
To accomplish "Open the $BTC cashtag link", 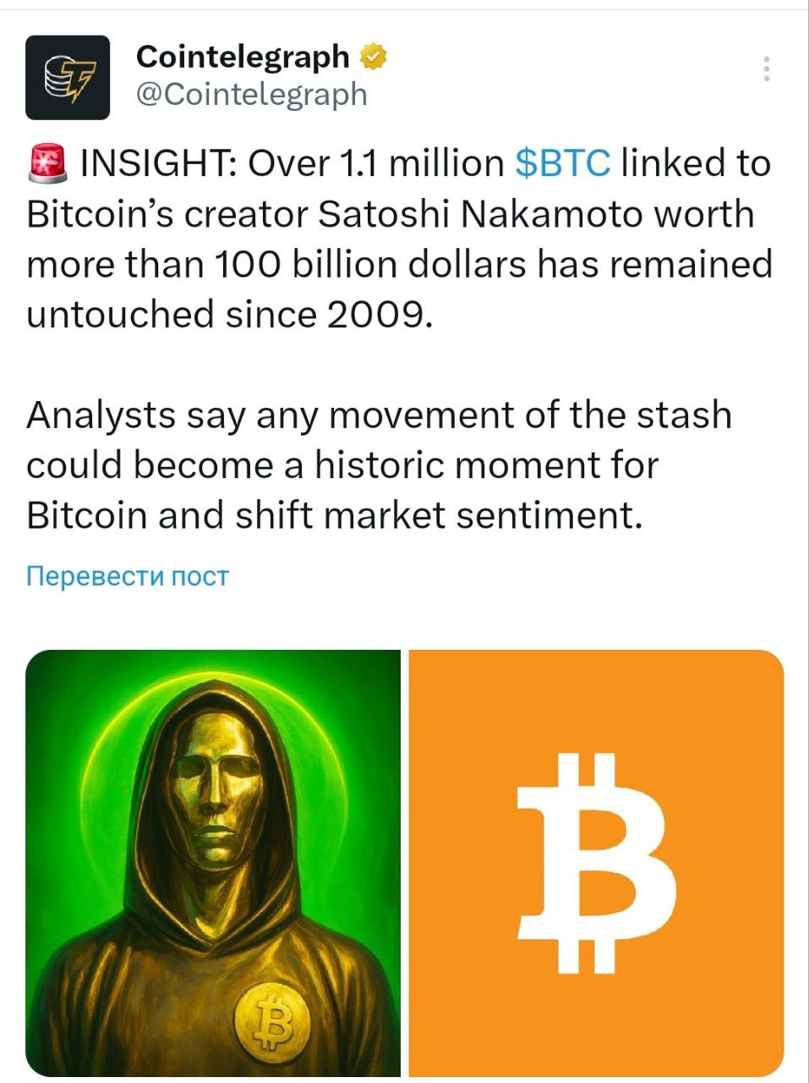I will [x=562, y=163].
